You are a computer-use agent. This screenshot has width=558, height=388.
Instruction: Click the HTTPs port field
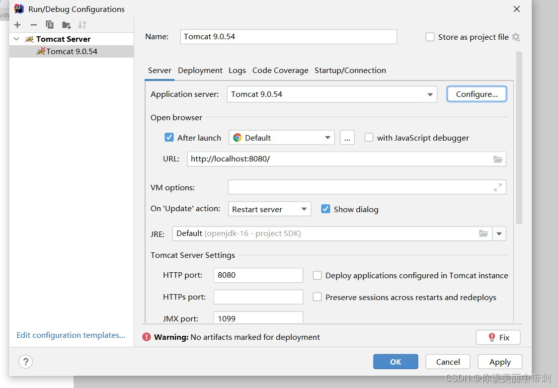point(258,297)
